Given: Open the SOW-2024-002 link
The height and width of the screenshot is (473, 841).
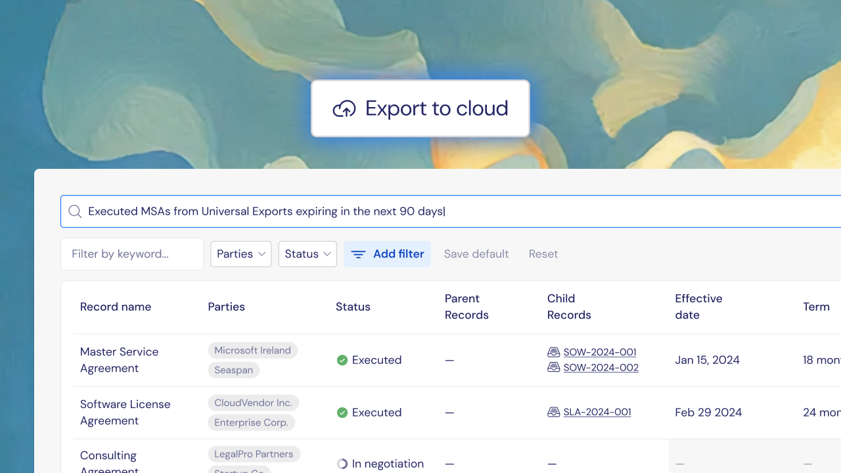Looking at the screenshot, I should point(601,367).
